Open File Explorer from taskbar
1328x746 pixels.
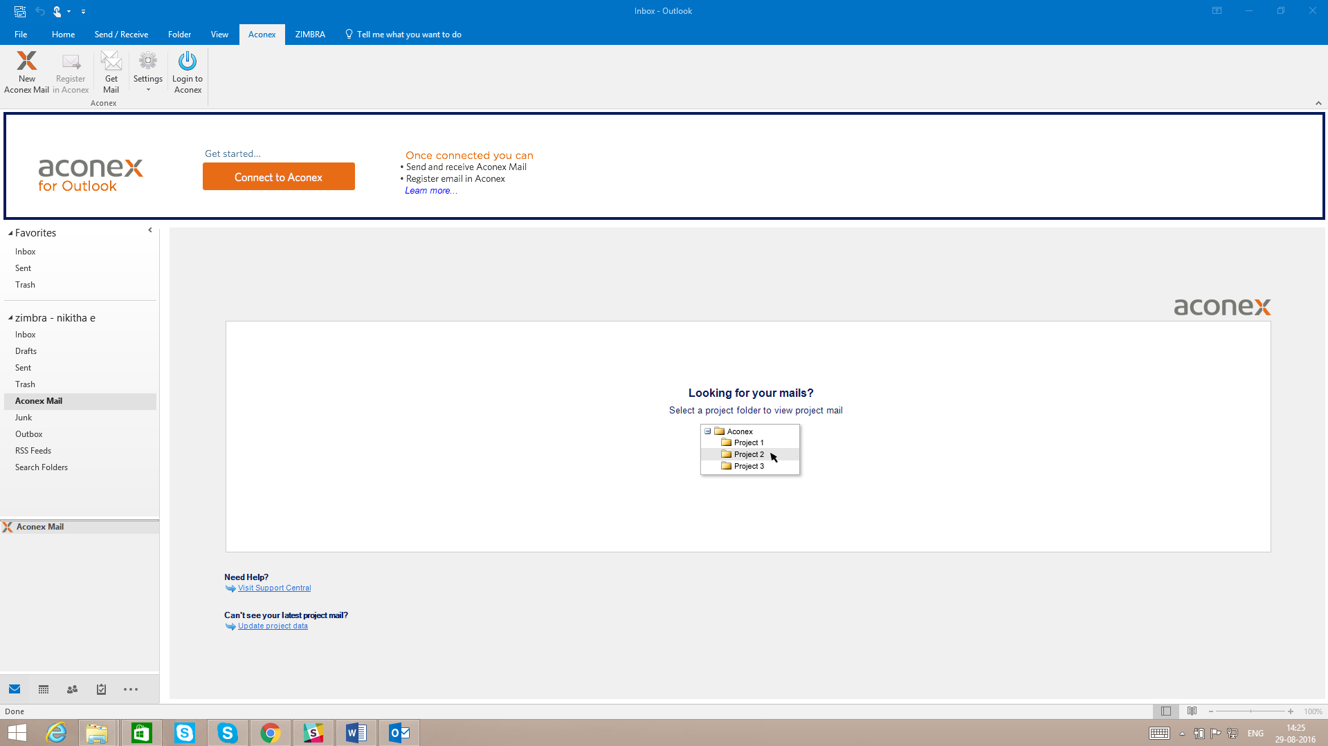[97, 733]
